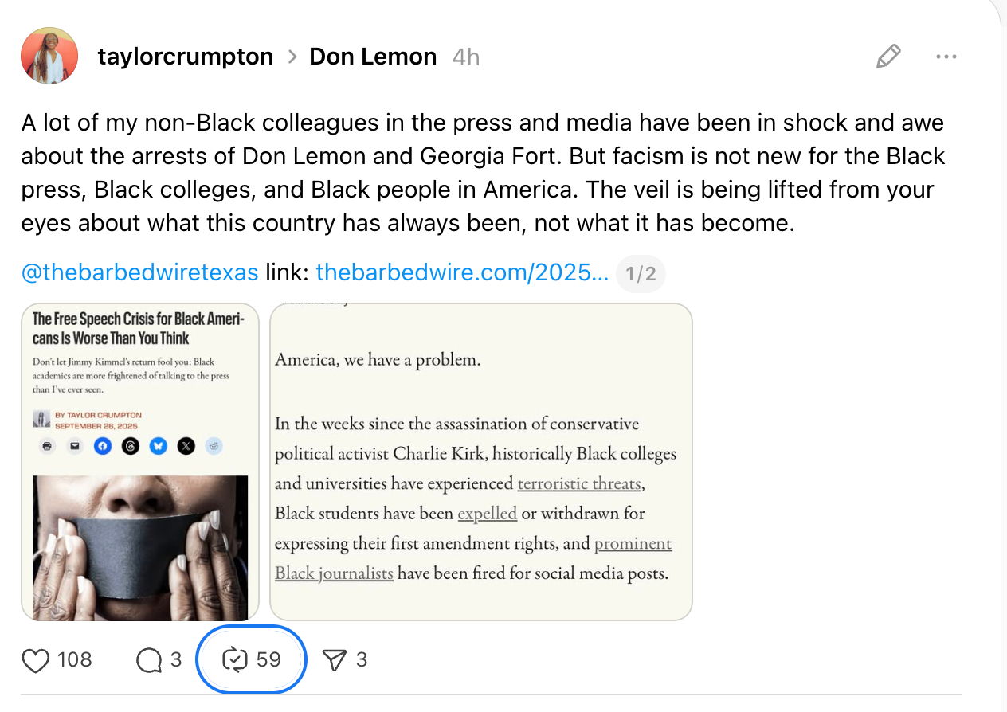Viewport: 1007px width, 712px height.
Task: Click the 4h post timestamp
Action: click(x=465, y=57)
